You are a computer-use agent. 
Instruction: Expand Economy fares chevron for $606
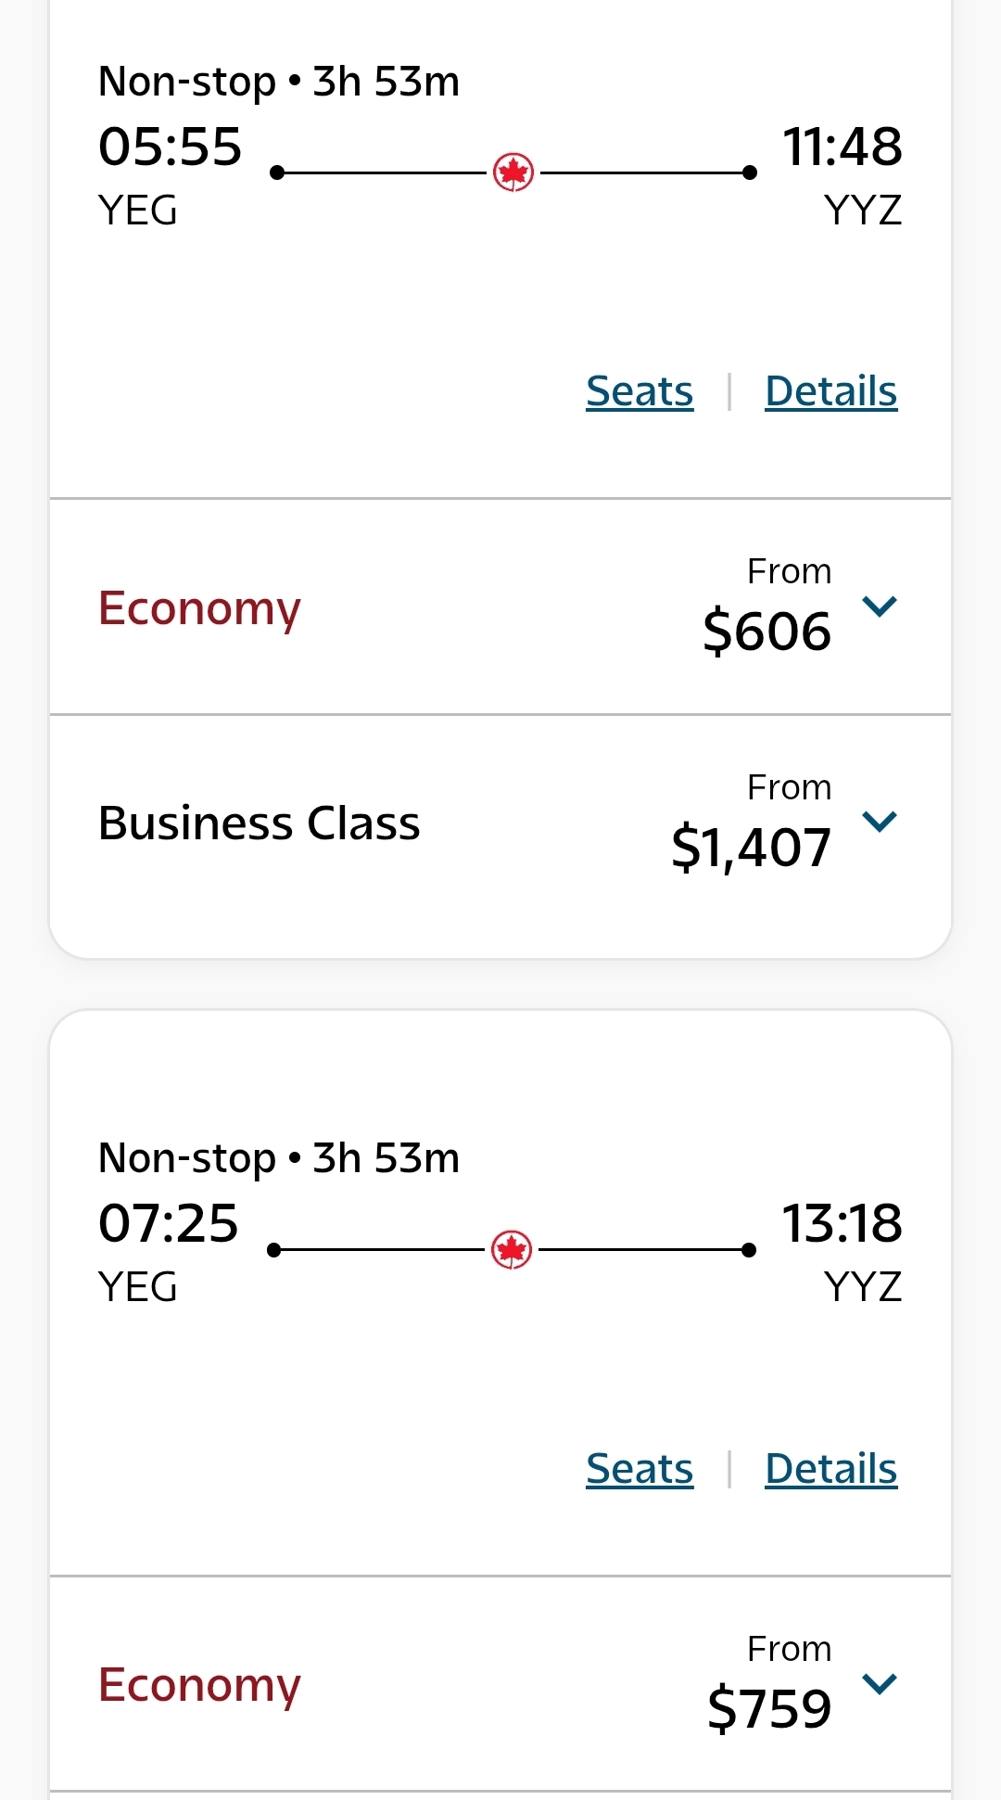pyautogui.click(x=879, y=606)
